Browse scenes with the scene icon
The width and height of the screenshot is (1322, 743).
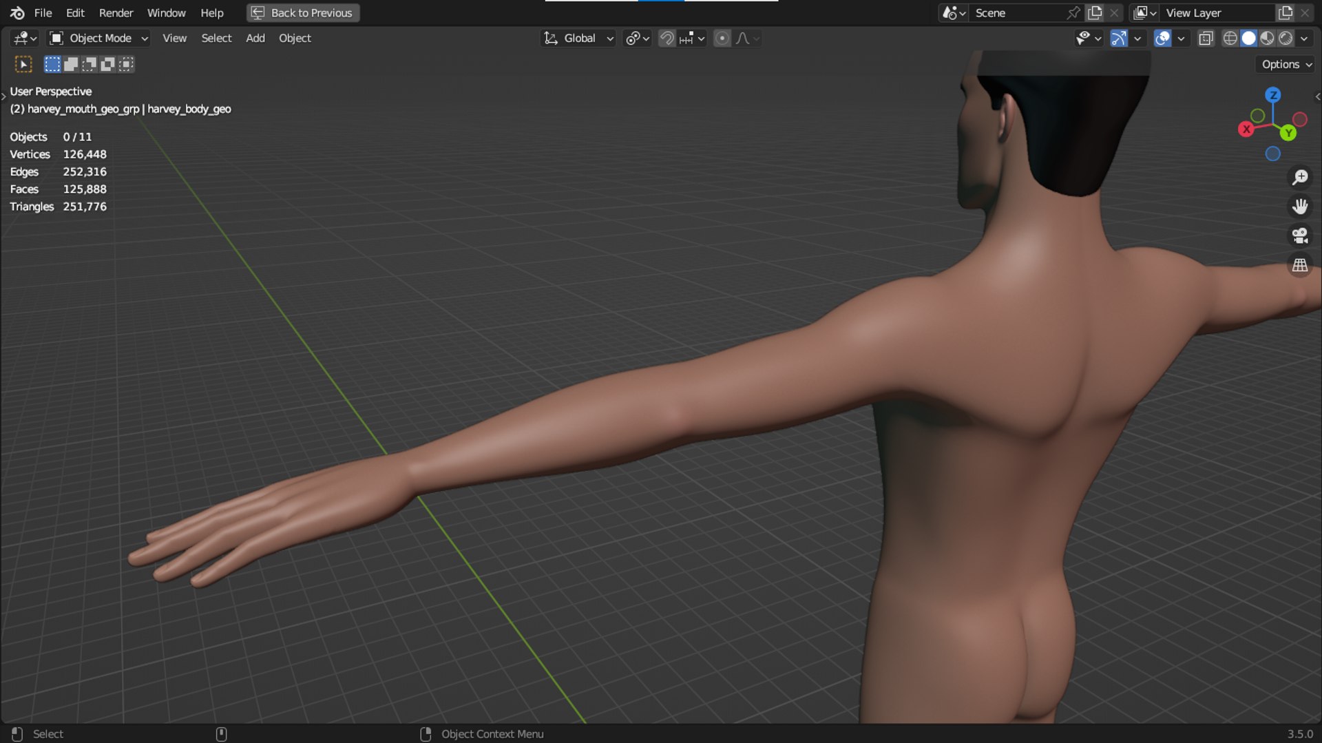pos(954,12)
